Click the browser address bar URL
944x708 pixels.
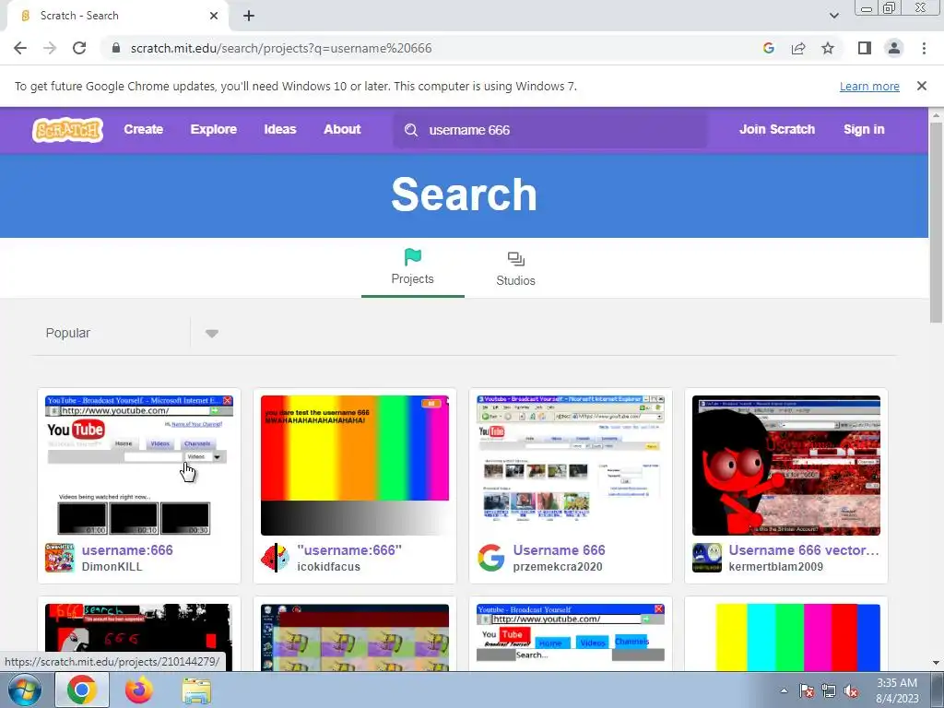(281, 48)
